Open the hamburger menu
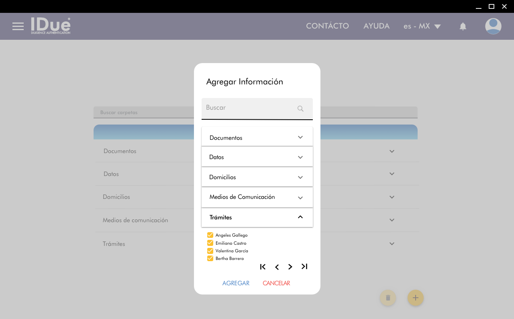Viewport: 514px width, 319px height. coord(18,27)
